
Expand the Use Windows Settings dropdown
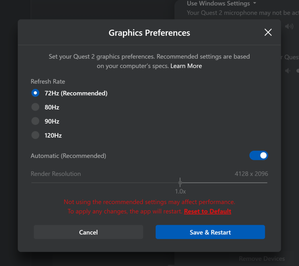[x=222, y=4]
